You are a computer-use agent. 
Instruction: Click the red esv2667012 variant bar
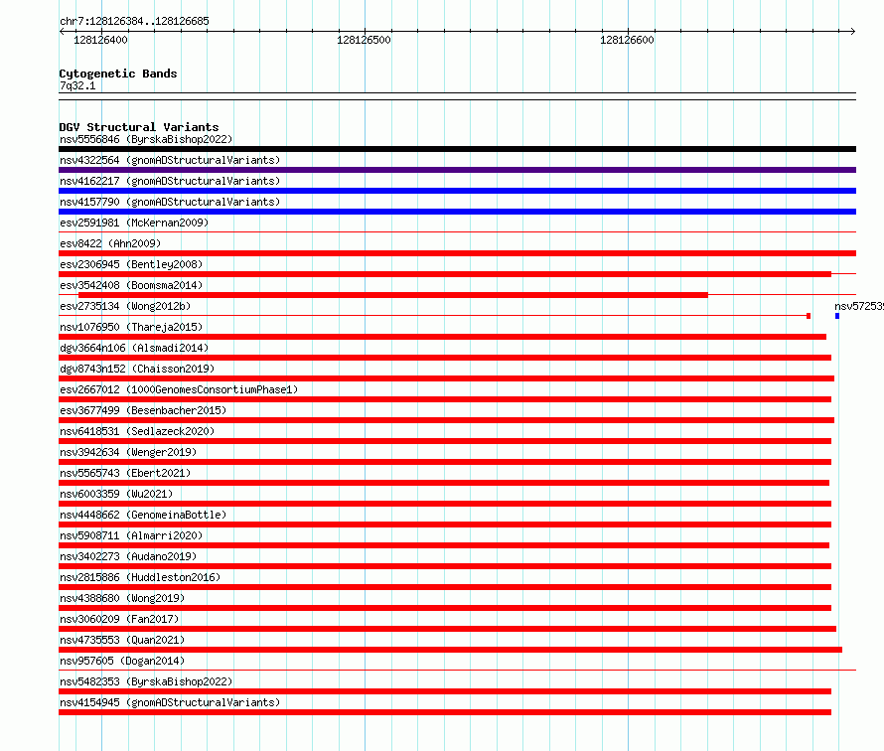[445, 399]
